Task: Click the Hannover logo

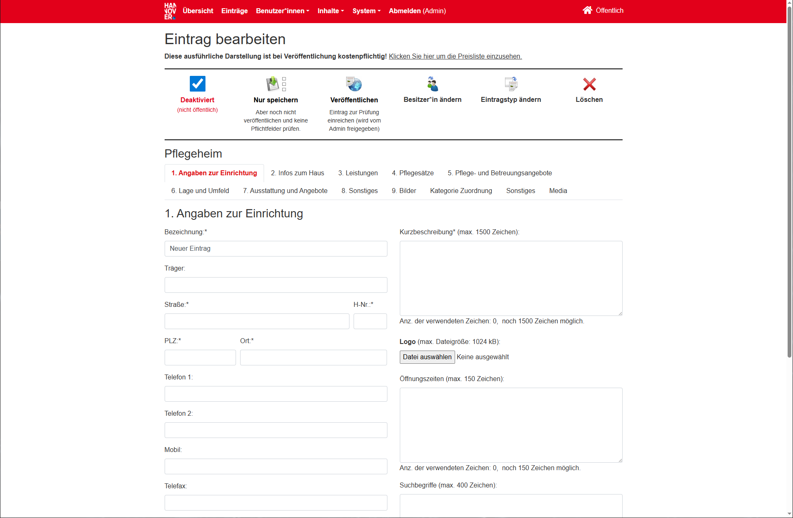Action: tap(170, 11)
